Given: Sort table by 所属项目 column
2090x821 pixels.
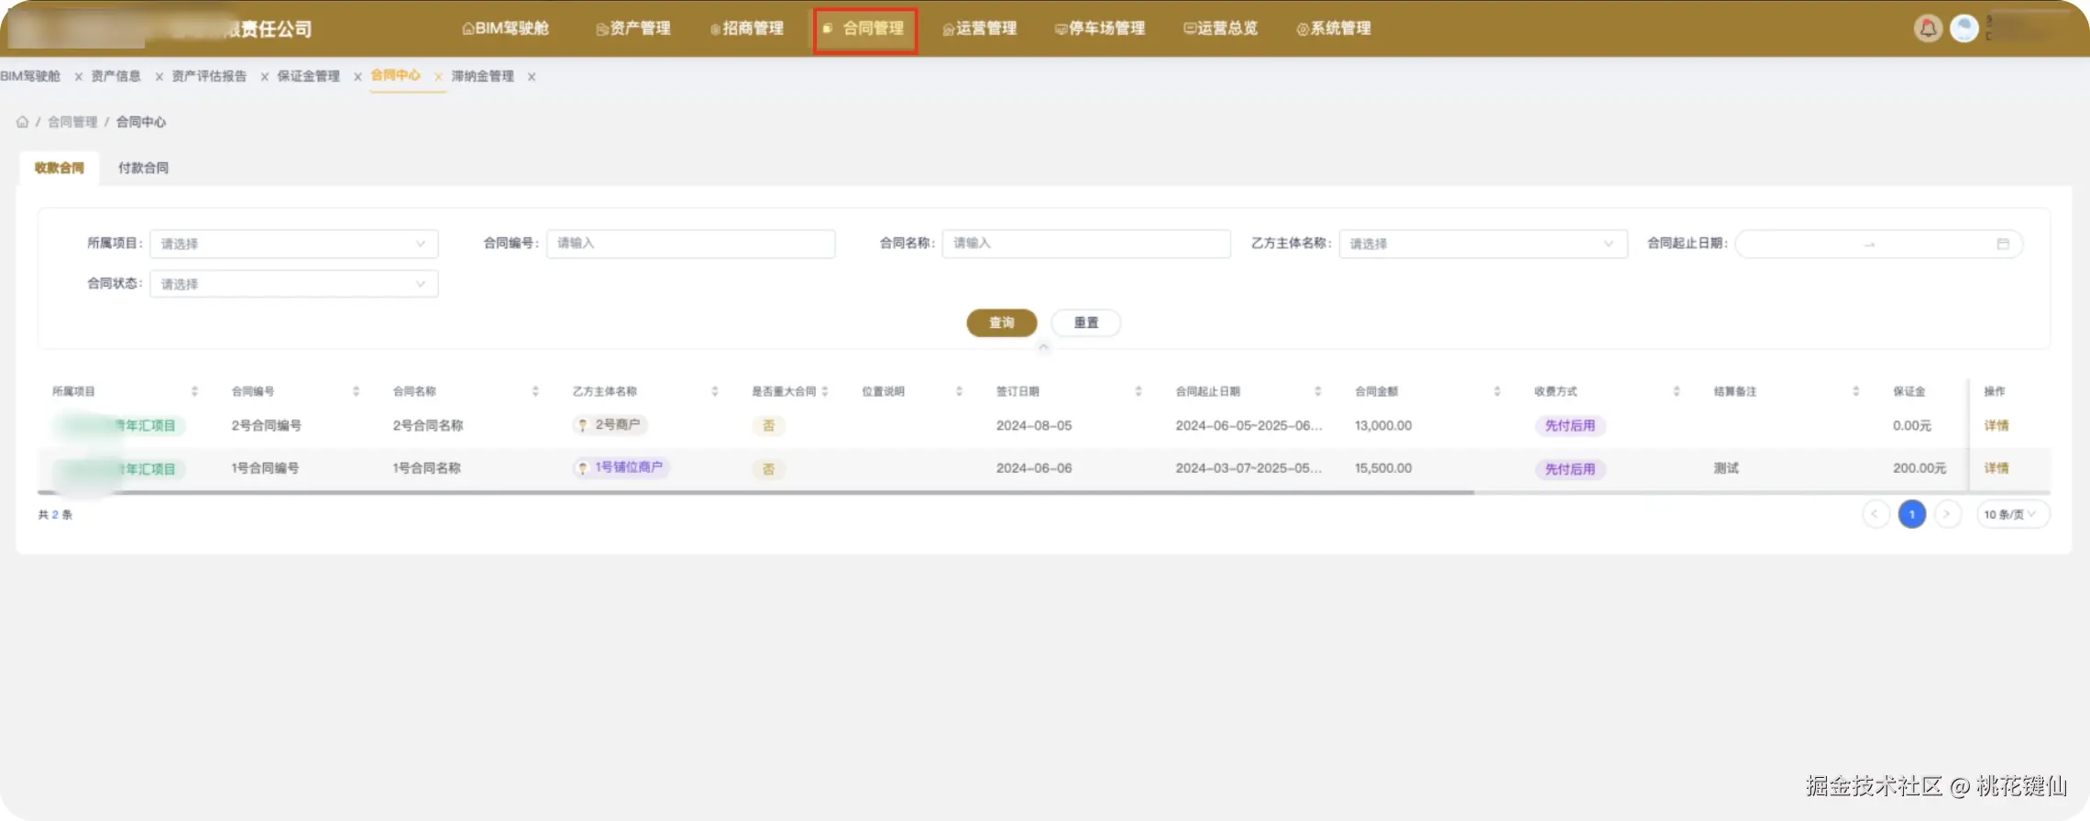Looking at the screenshot, I should coord(194,391).
